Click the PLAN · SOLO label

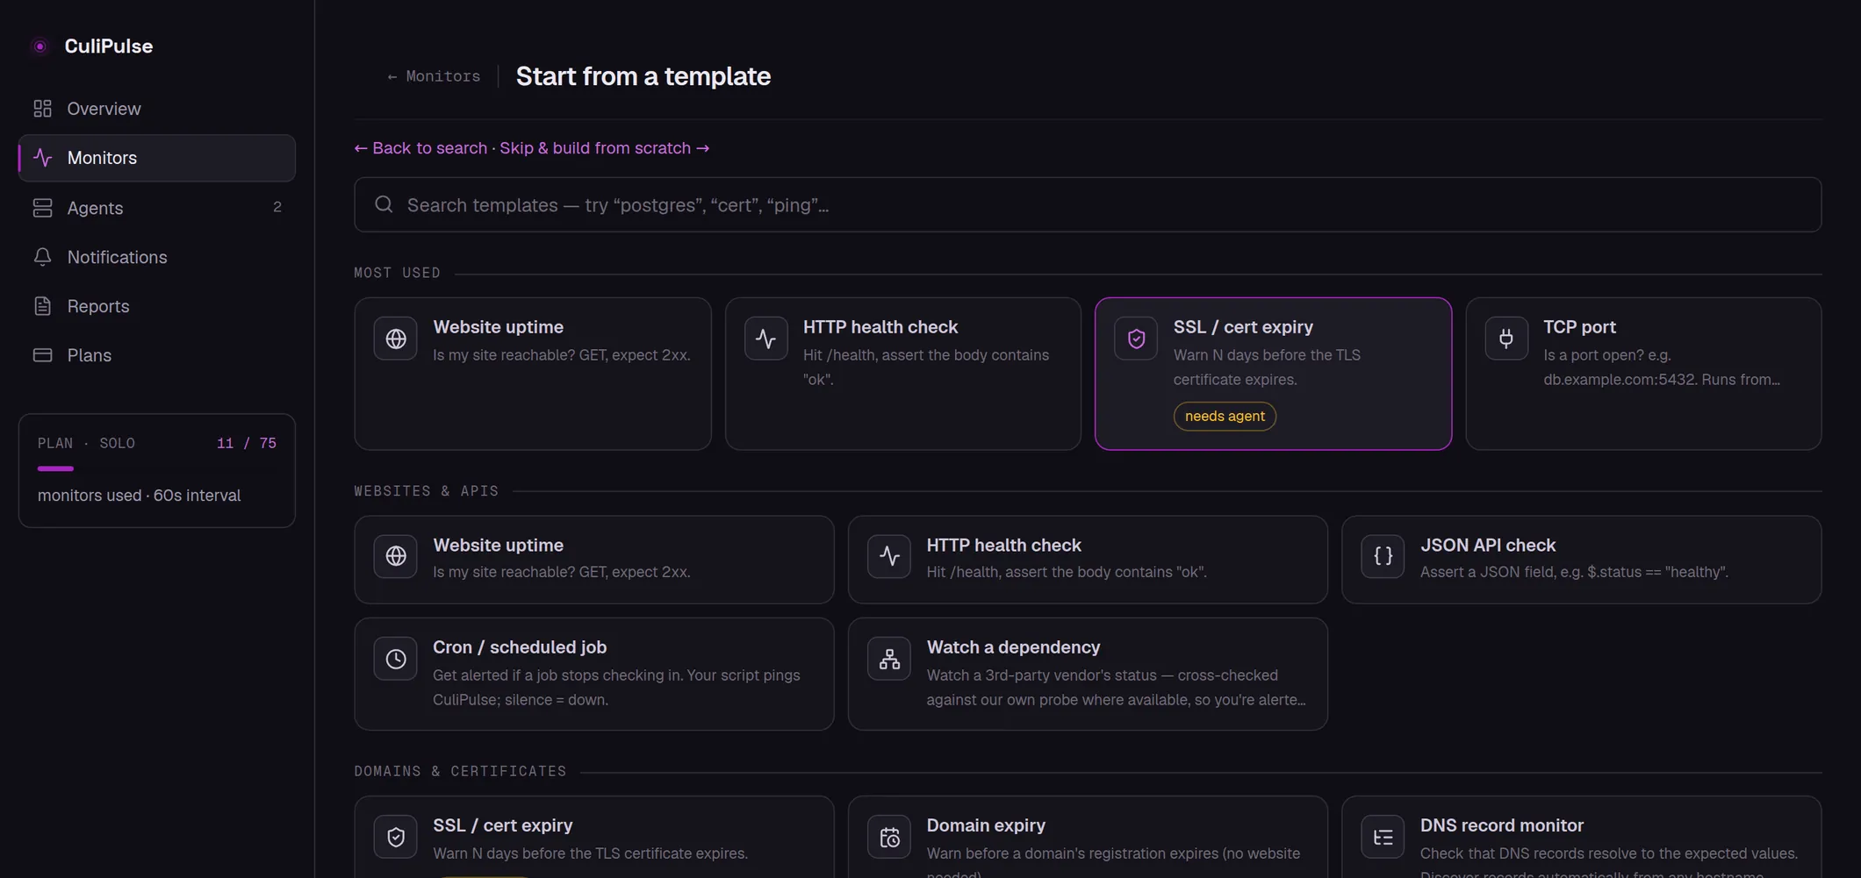tap(86, 443)
